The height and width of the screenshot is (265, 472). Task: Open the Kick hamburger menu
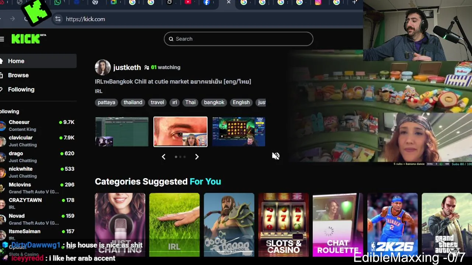tap(2, 39)
